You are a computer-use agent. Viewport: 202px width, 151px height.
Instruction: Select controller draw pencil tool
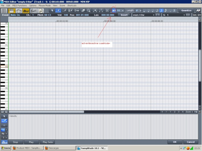(4, 121)
